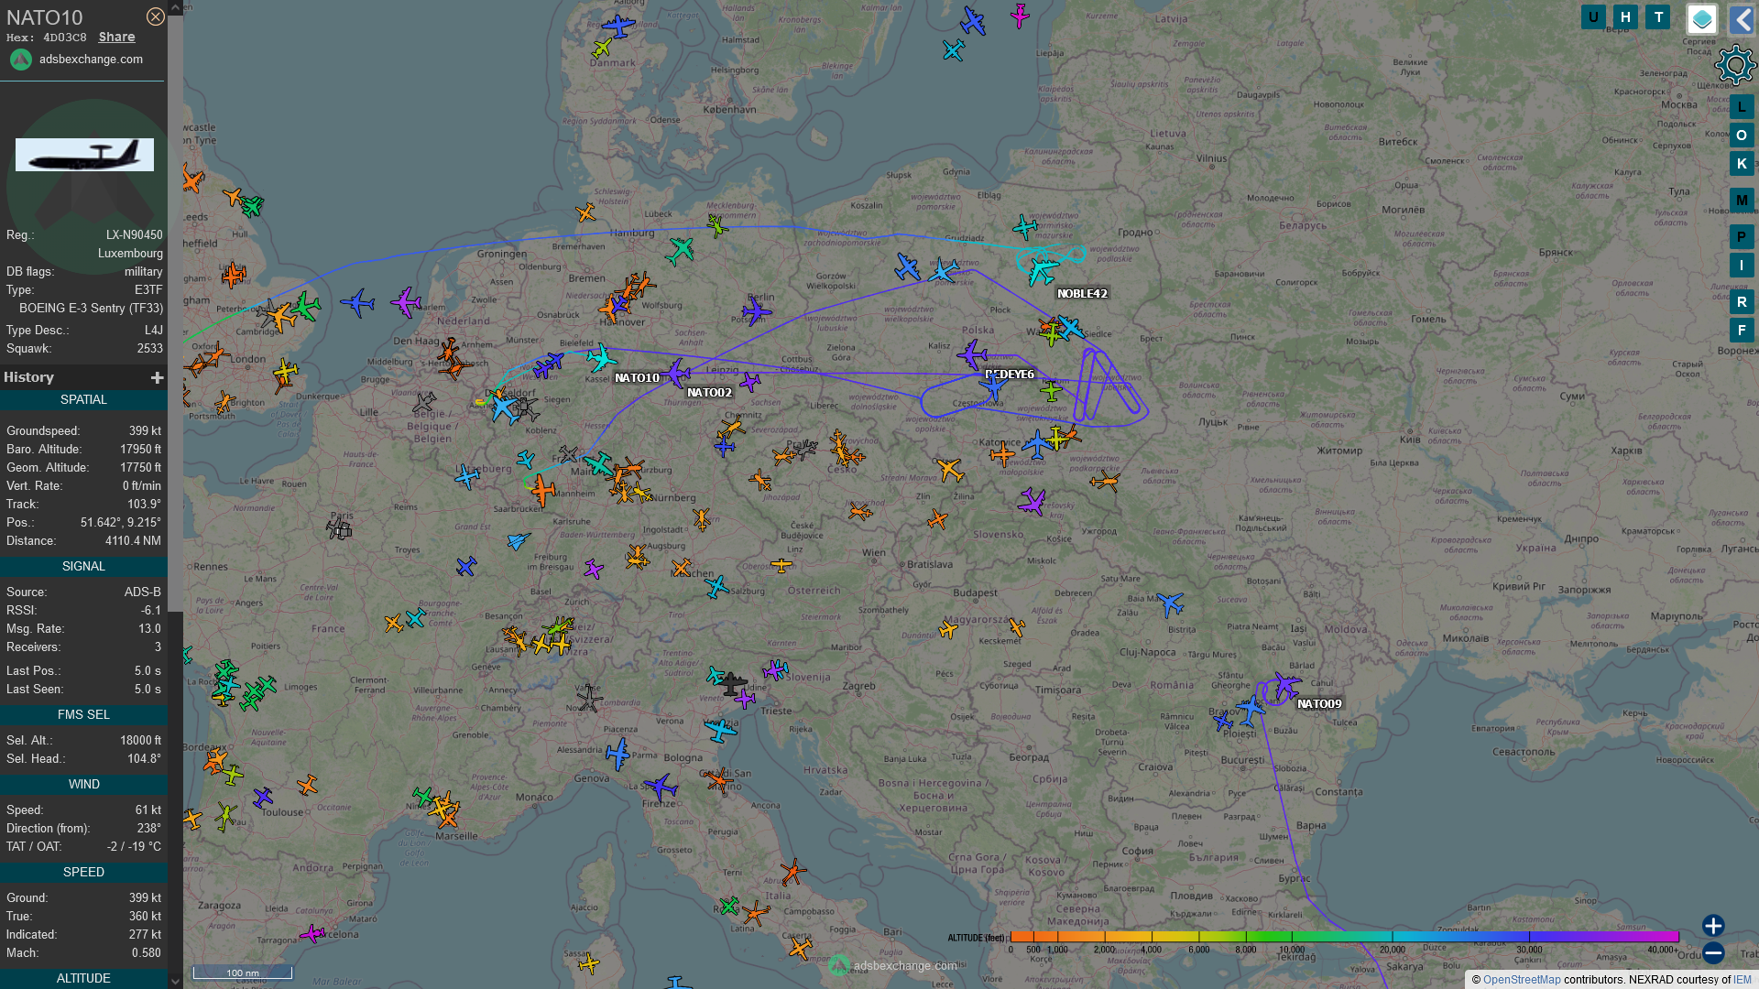
Task: Select the green aircraft icon near Hamburg
Action: pyautogui.click(x=680, y=250)
